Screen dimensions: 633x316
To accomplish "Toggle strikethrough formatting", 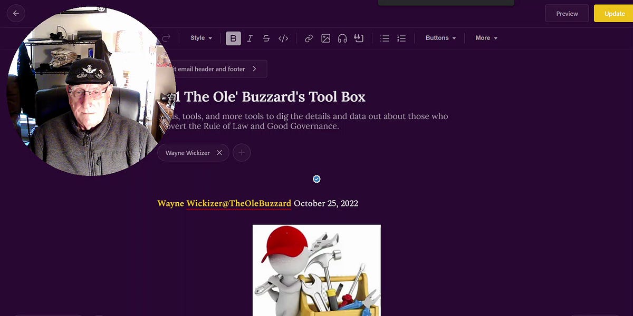I will click(x=266, y=38).
